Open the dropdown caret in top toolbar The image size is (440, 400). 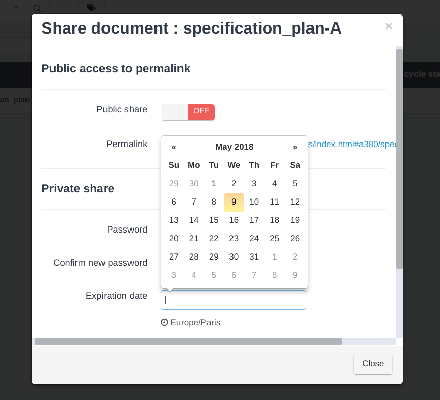pos(16,8)
